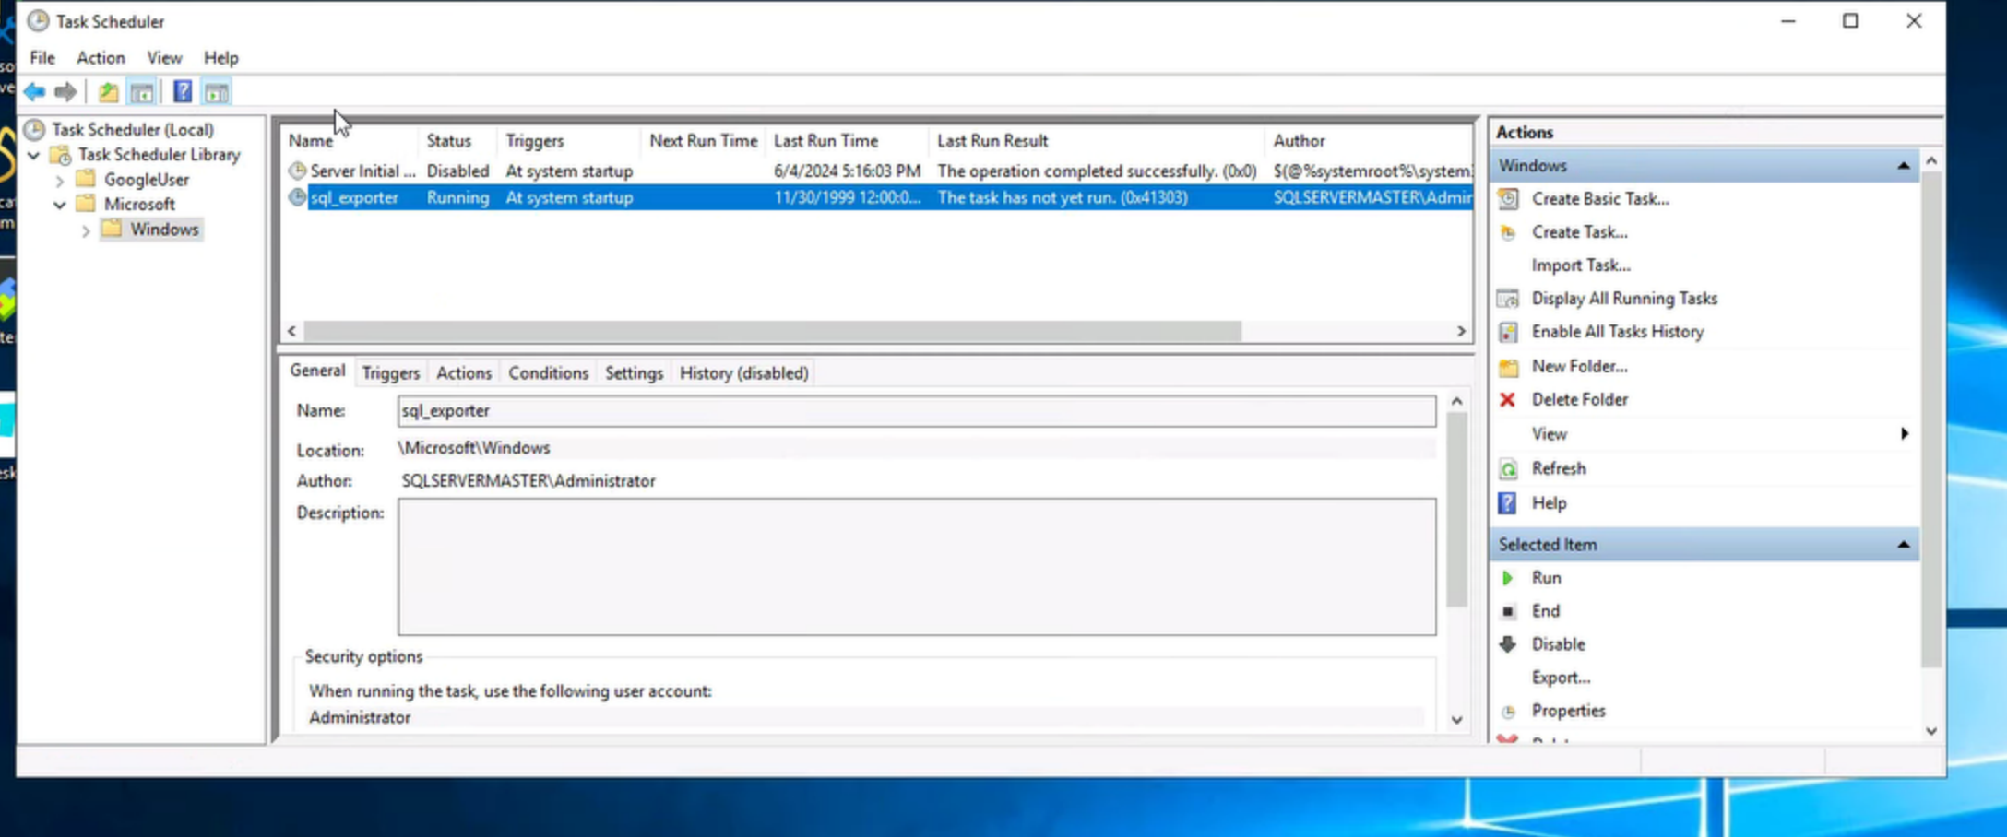Screen dimensions: 2007x837
Task: Open the View menu in menu bar
Action: 164,58
